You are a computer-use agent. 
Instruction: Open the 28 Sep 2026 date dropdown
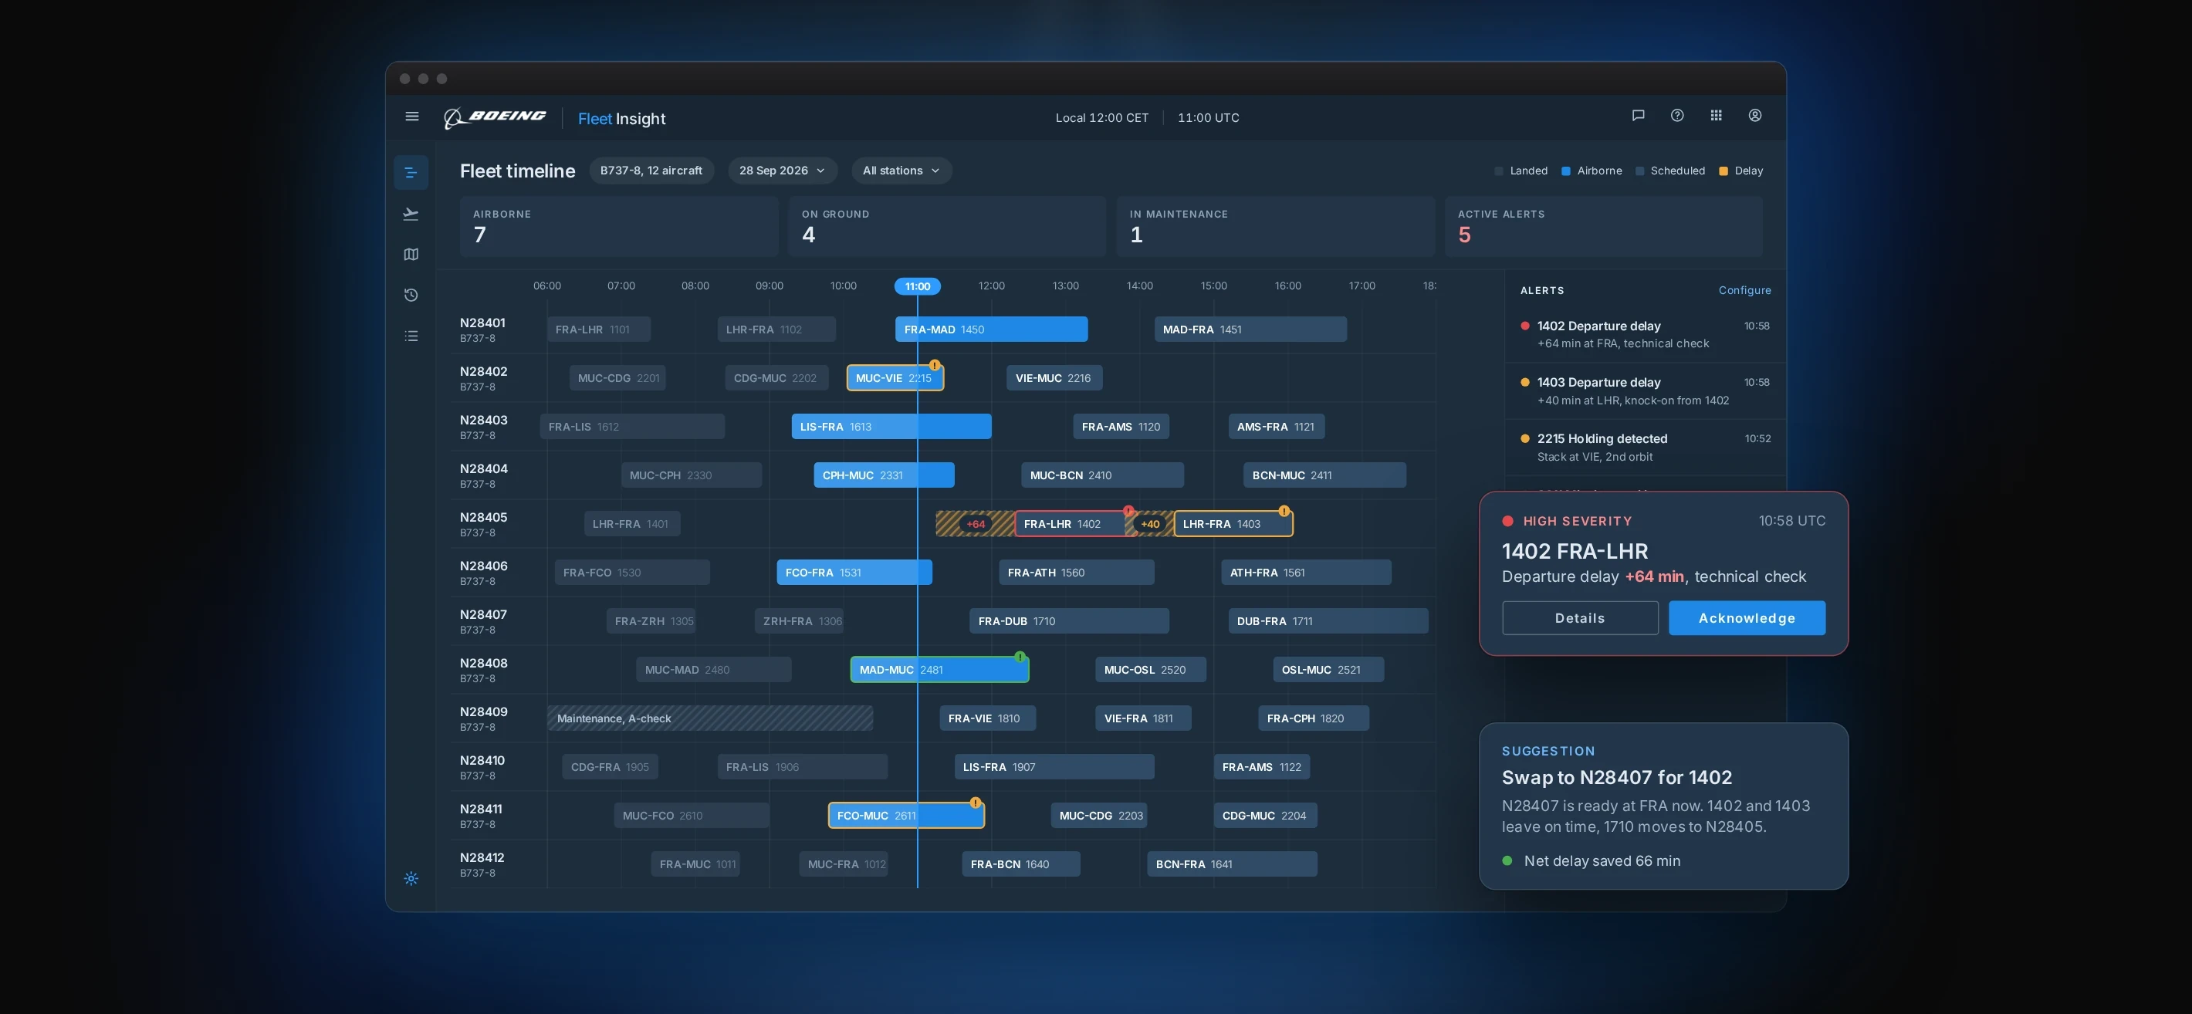click(x=782, y=171)
